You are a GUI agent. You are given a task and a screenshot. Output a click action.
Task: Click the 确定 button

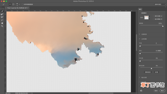tap(162, 91)
